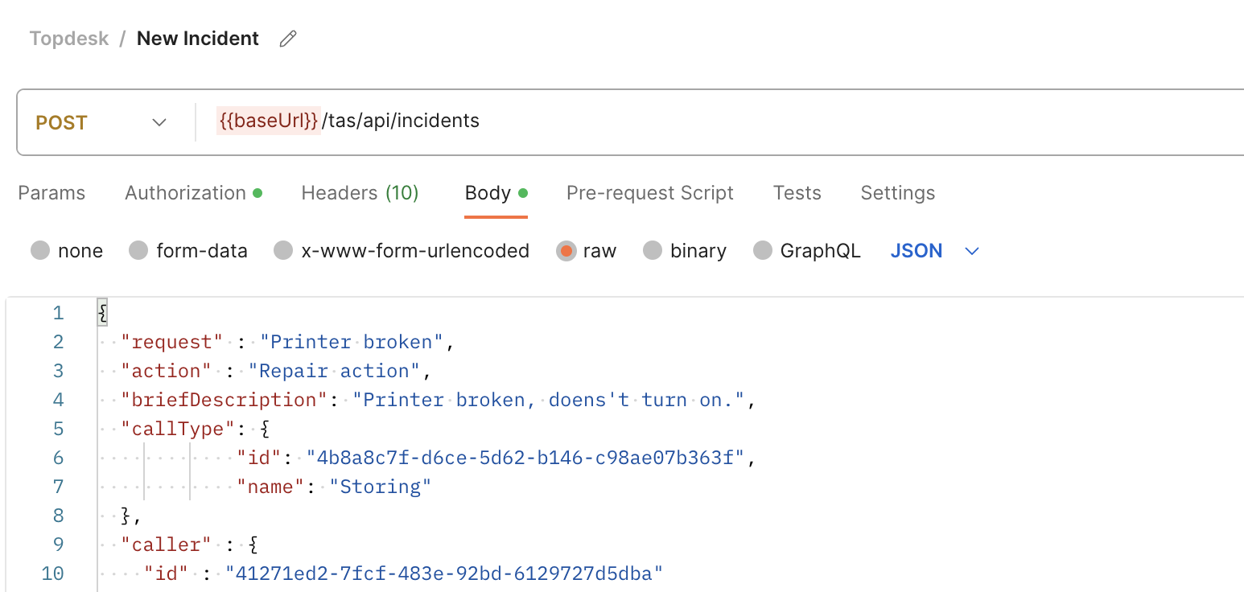Select the "form-data" body type
The width and height of the screenshot is (1244, 592).
coord(138,250)
